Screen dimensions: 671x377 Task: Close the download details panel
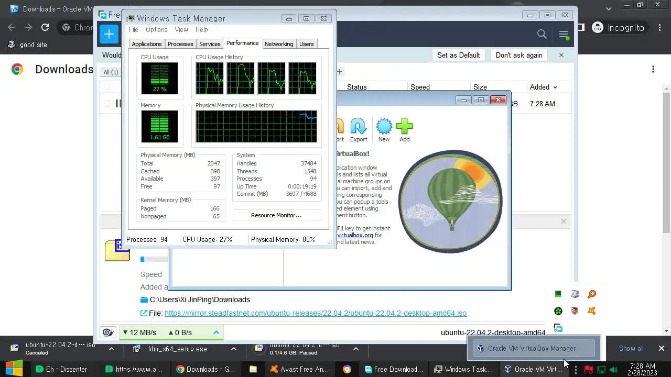click(564, 221)
